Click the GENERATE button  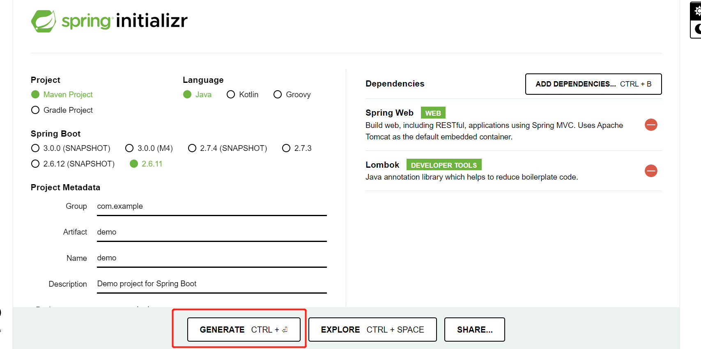[x=244, y=329]
